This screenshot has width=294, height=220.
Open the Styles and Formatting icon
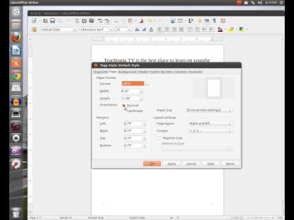(34, 29)
